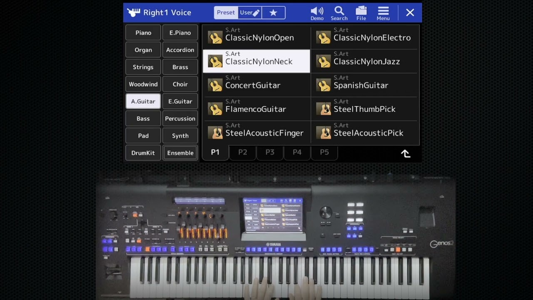533x300 pixels.
Task: Choose the E.Piano category
Action: click(180, 32)
